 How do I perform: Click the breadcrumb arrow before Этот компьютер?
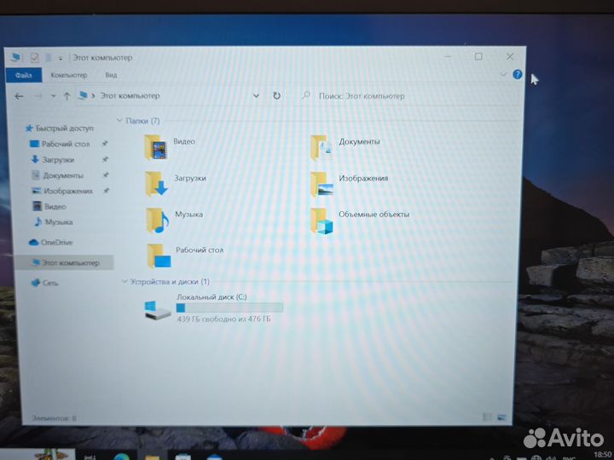(x=93, y=95)
